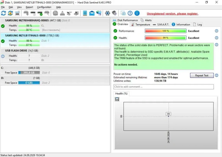The image size is (222, 157).
Task: Click the floppy save icon above health graph
Action: [x=117, y=99]
